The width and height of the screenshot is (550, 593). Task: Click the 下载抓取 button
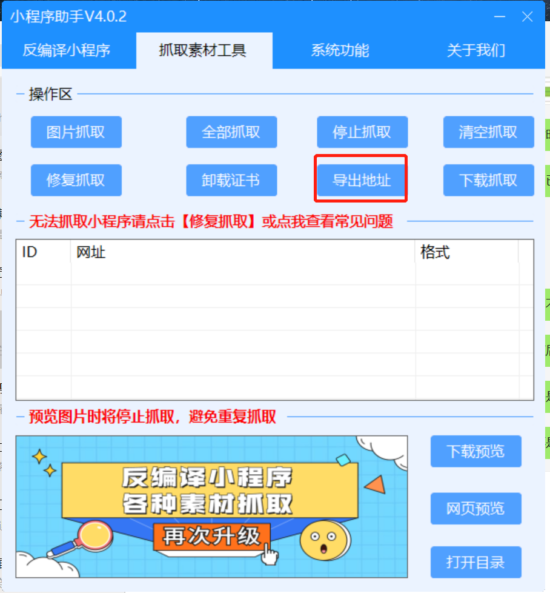pyautogui.click(x=488, y=180)
